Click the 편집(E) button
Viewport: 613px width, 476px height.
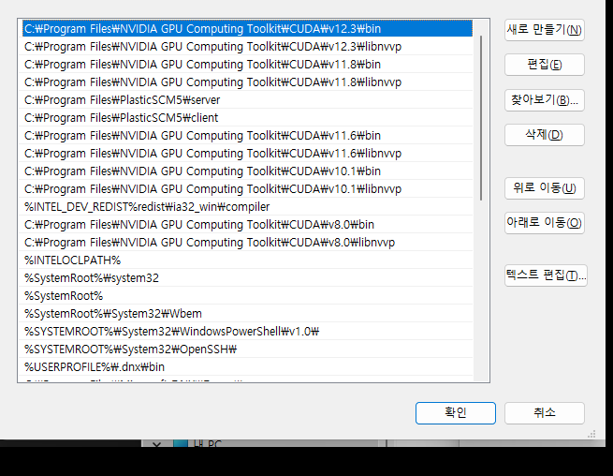tap(544, 65)
